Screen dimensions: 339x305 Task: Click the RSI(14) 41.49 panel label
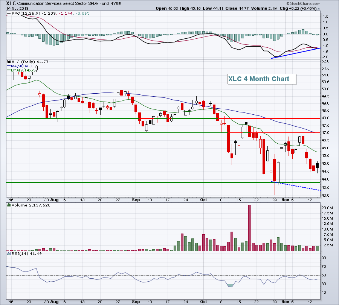[27, 253]
